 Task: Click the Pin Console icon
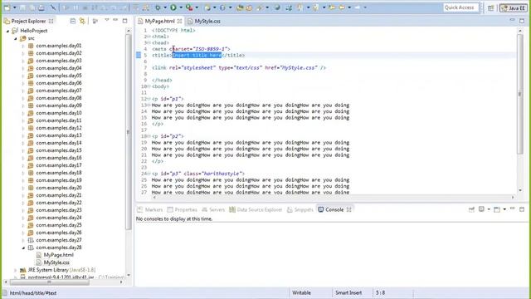point(471,209)
